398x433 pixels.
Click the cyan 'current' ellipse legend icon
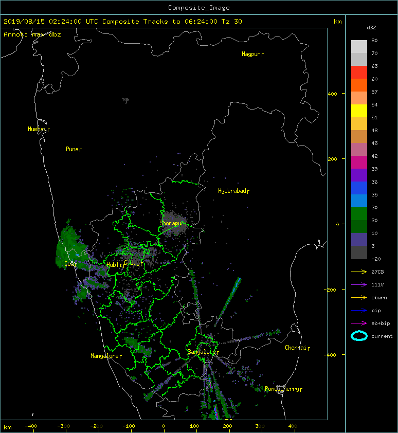(359, 336)
